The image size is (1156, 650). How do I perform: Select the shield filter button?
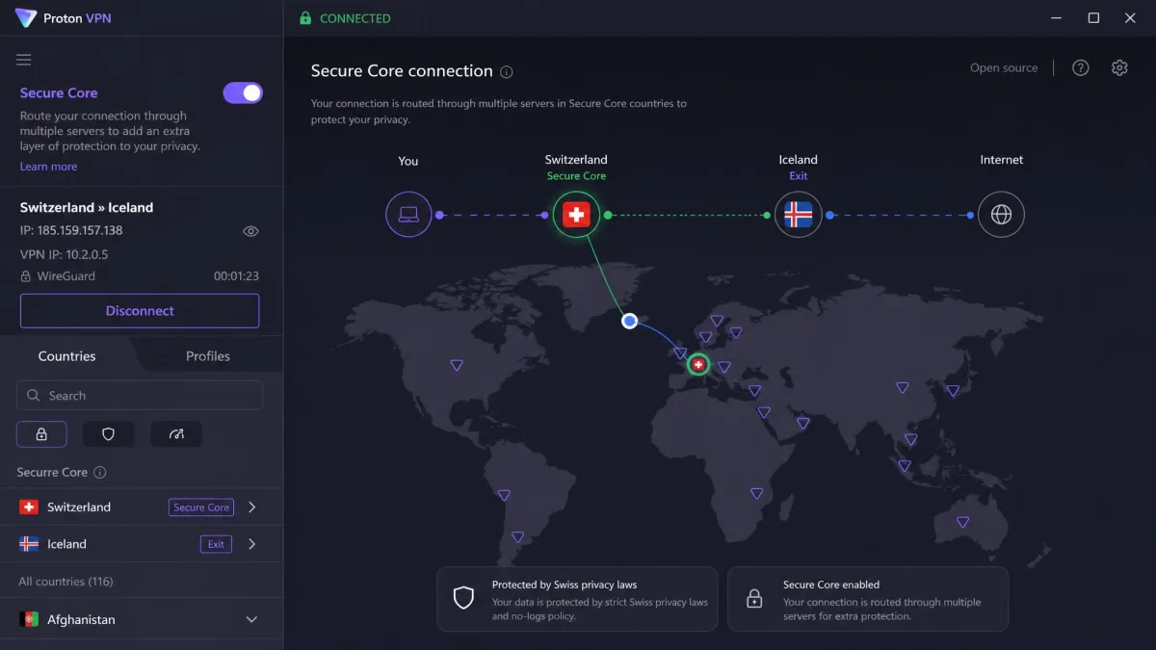coord(108,434)
